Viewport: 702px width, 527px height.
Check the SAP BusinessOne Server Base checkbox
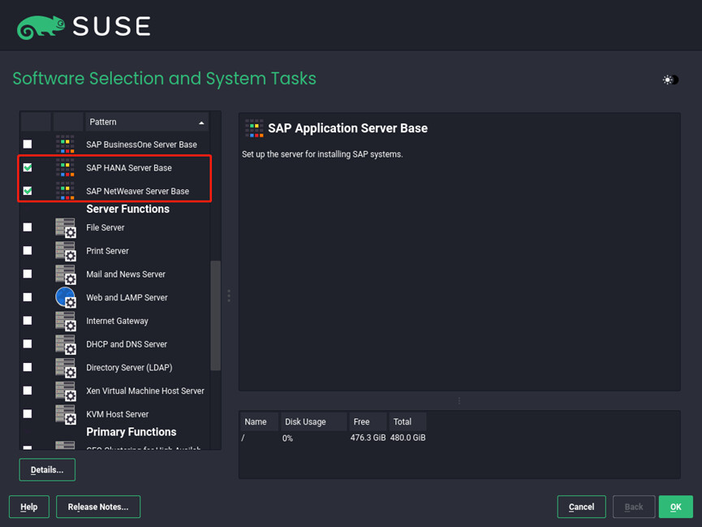pos(28,145)
